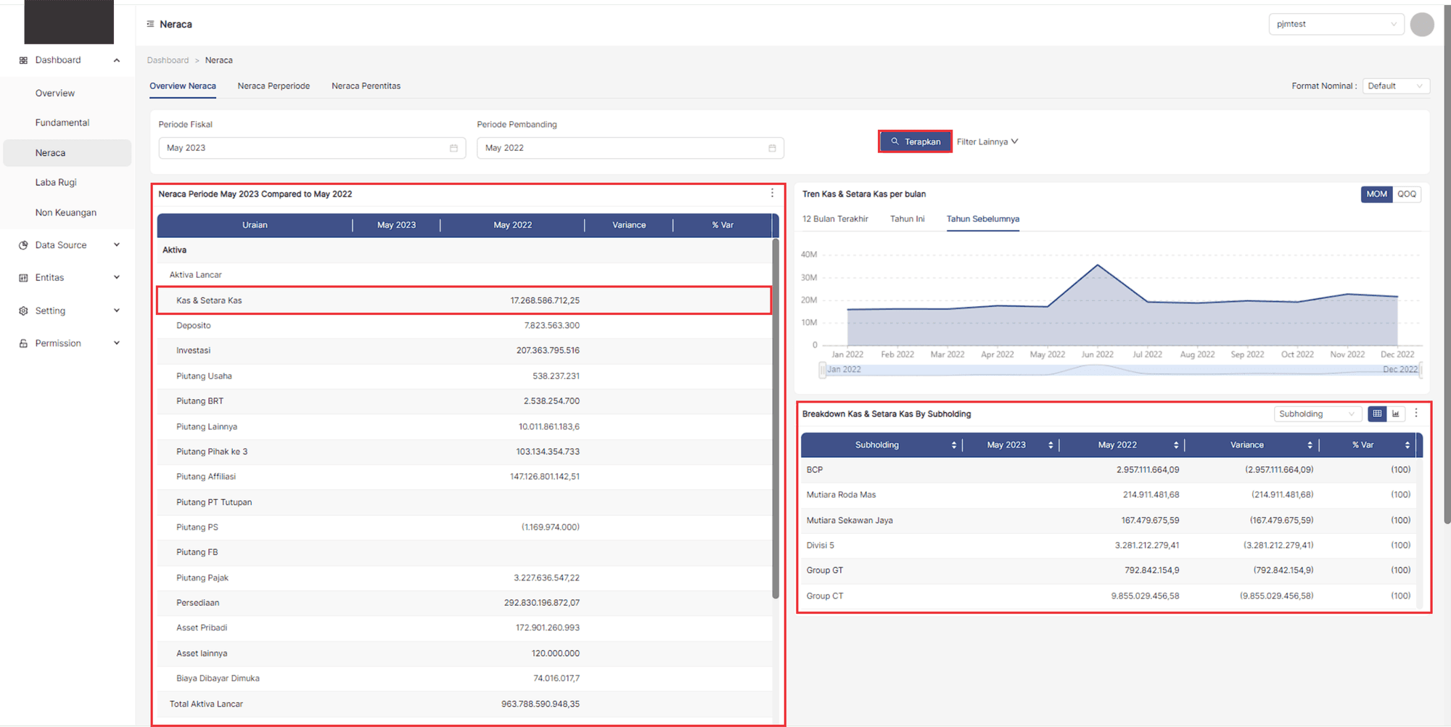Switch breakdown to table view

pos(1376,414)
